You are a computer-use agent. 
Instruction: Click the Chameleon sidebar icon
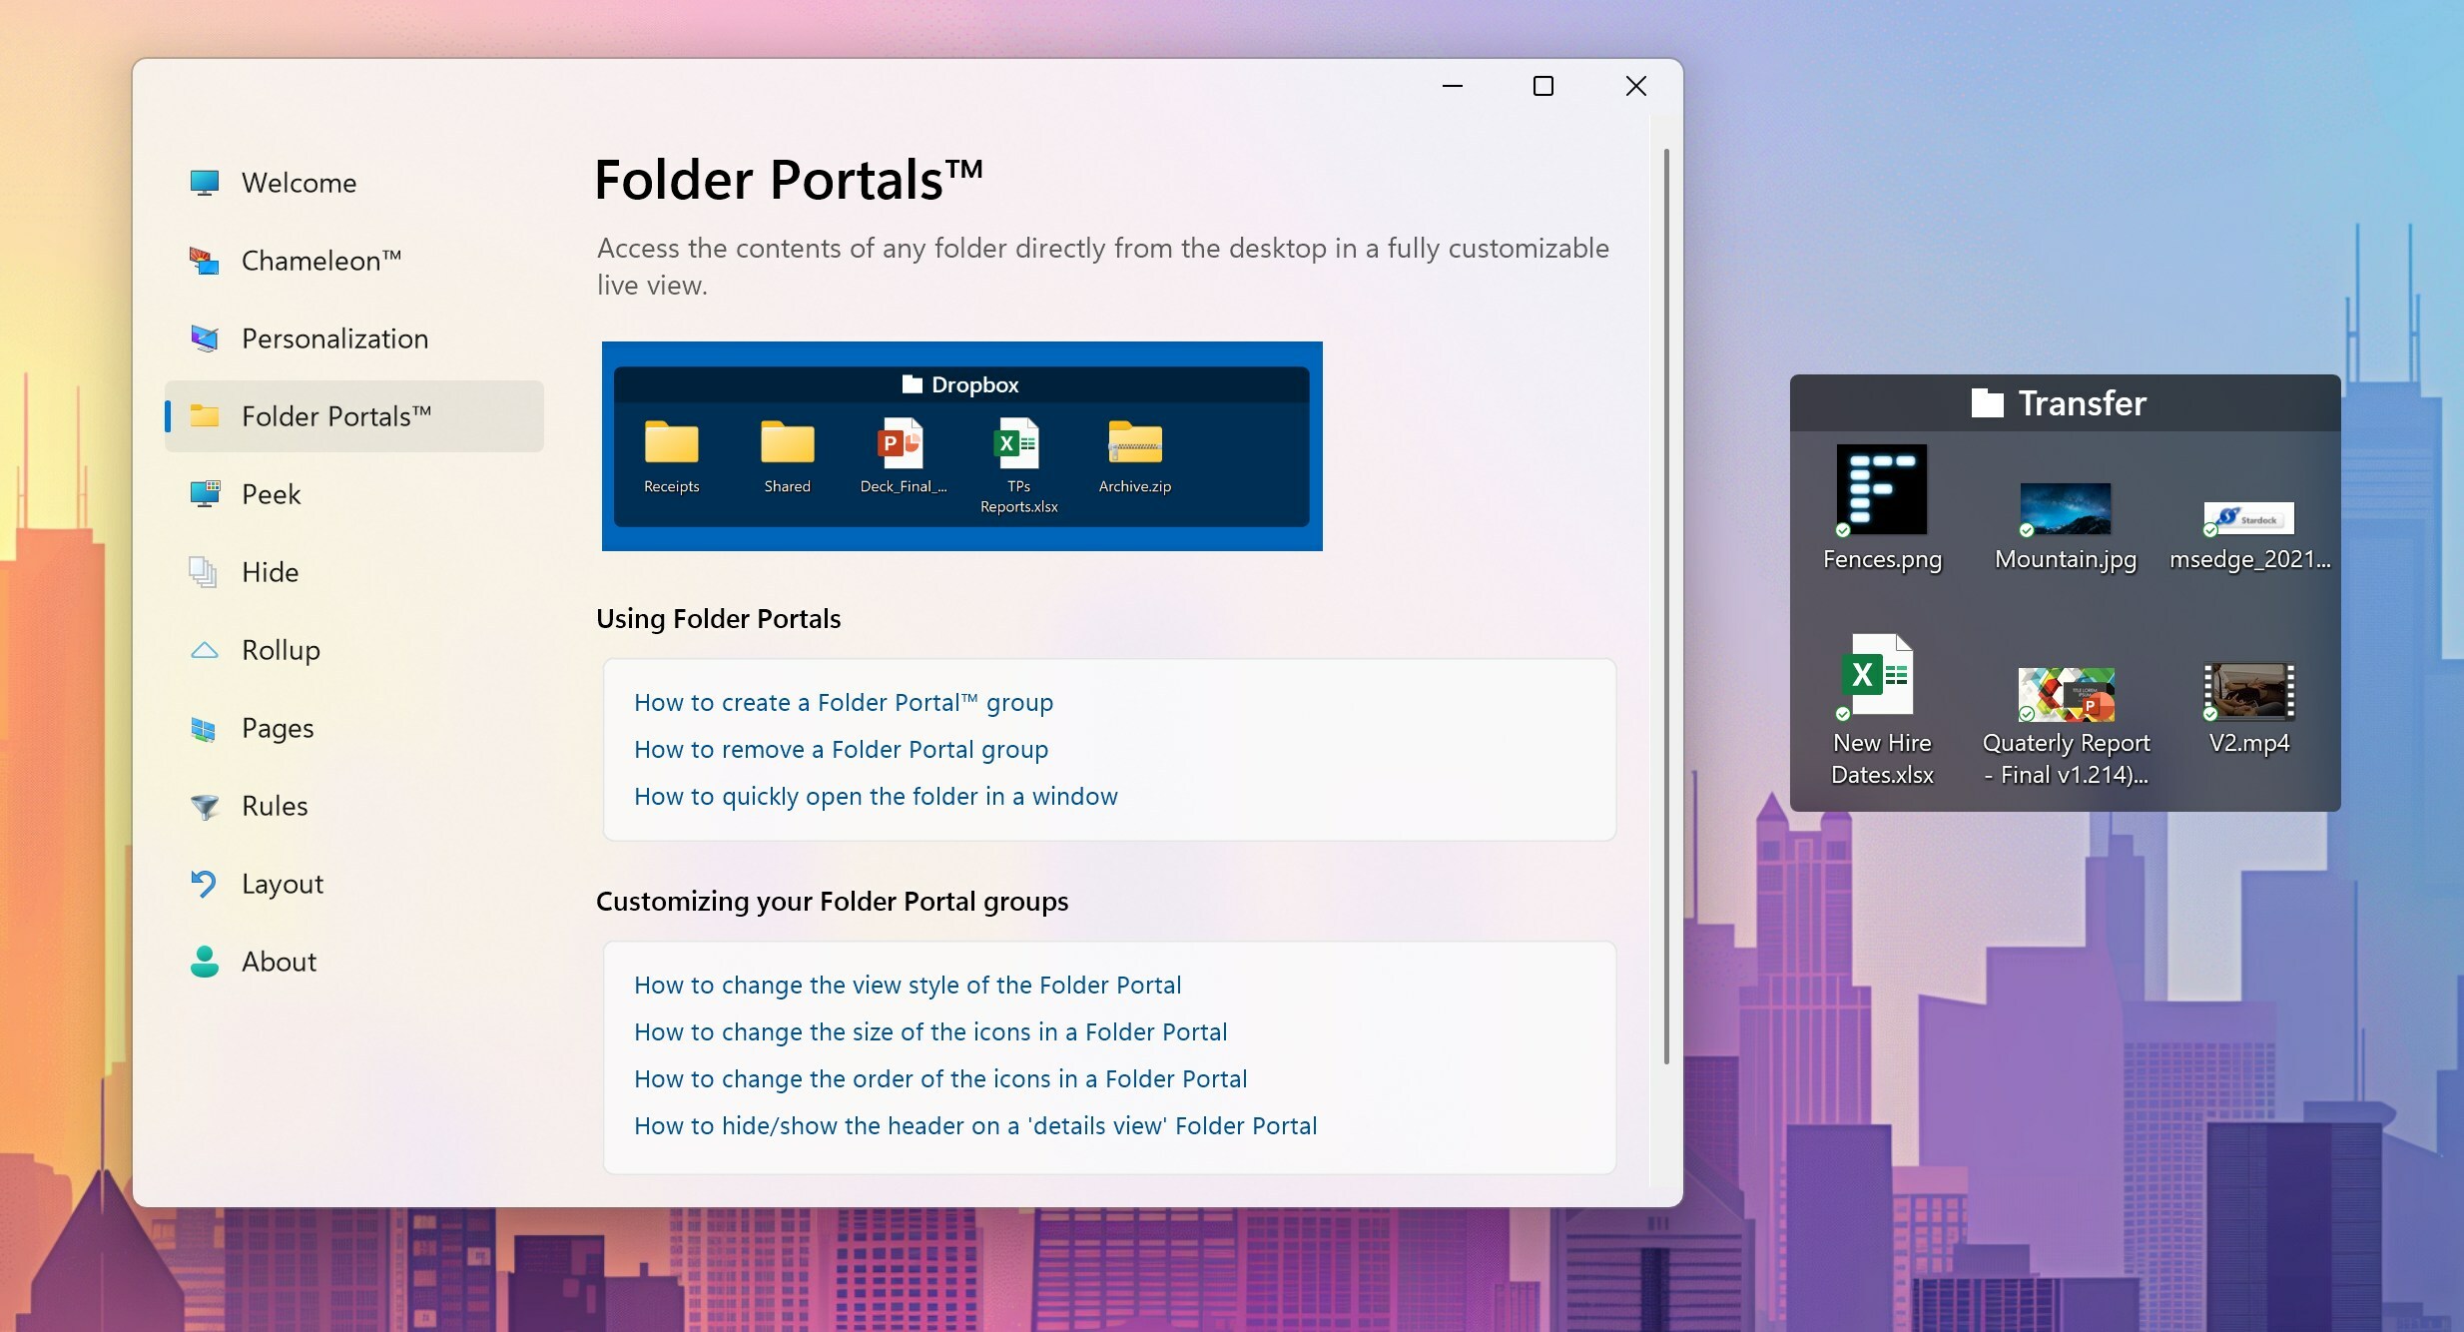[x=204, y=261]
